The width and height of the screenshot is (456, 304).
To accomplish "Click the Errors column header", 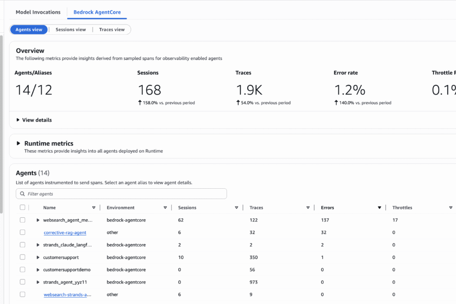I will tap(328, 208).
